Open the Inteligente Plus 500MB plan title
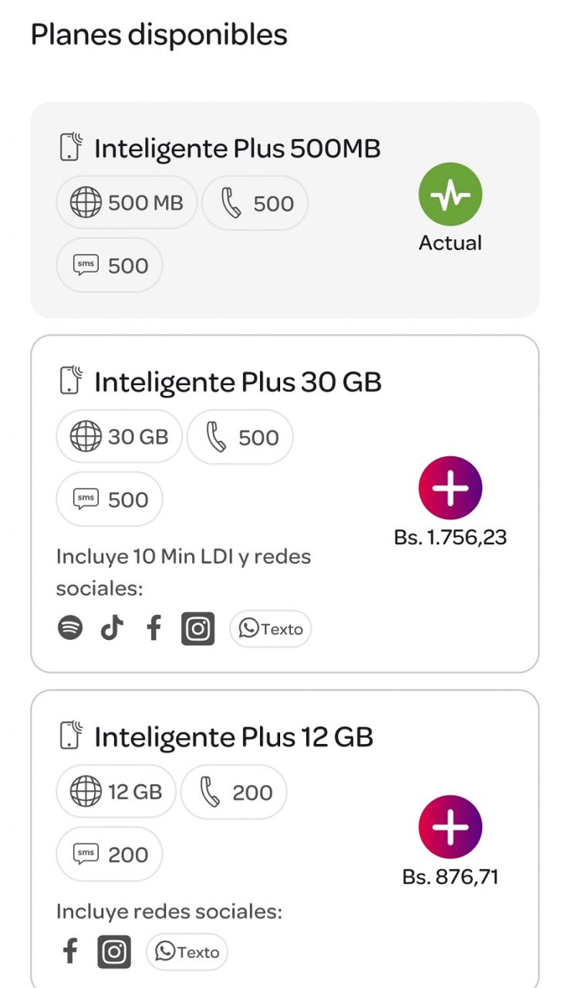Viewport: 571px width, 988px height. pyautogui.click(x=237, y=148)
